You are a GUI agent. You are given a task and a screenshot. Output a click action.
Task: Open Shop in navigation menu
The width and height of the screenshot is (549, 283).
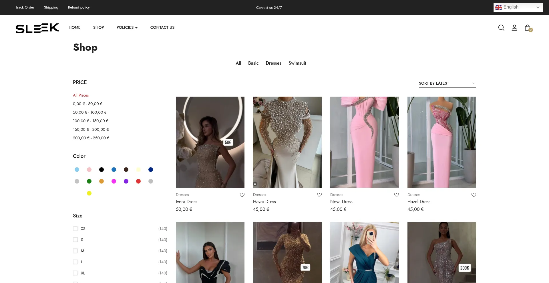coord(98,27)
